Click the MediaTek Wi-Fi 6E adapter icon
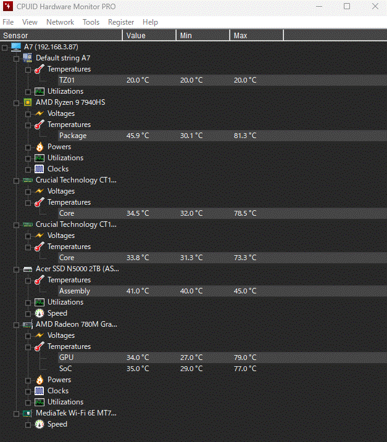Screen dimensions: 387x442 (28, 413)
